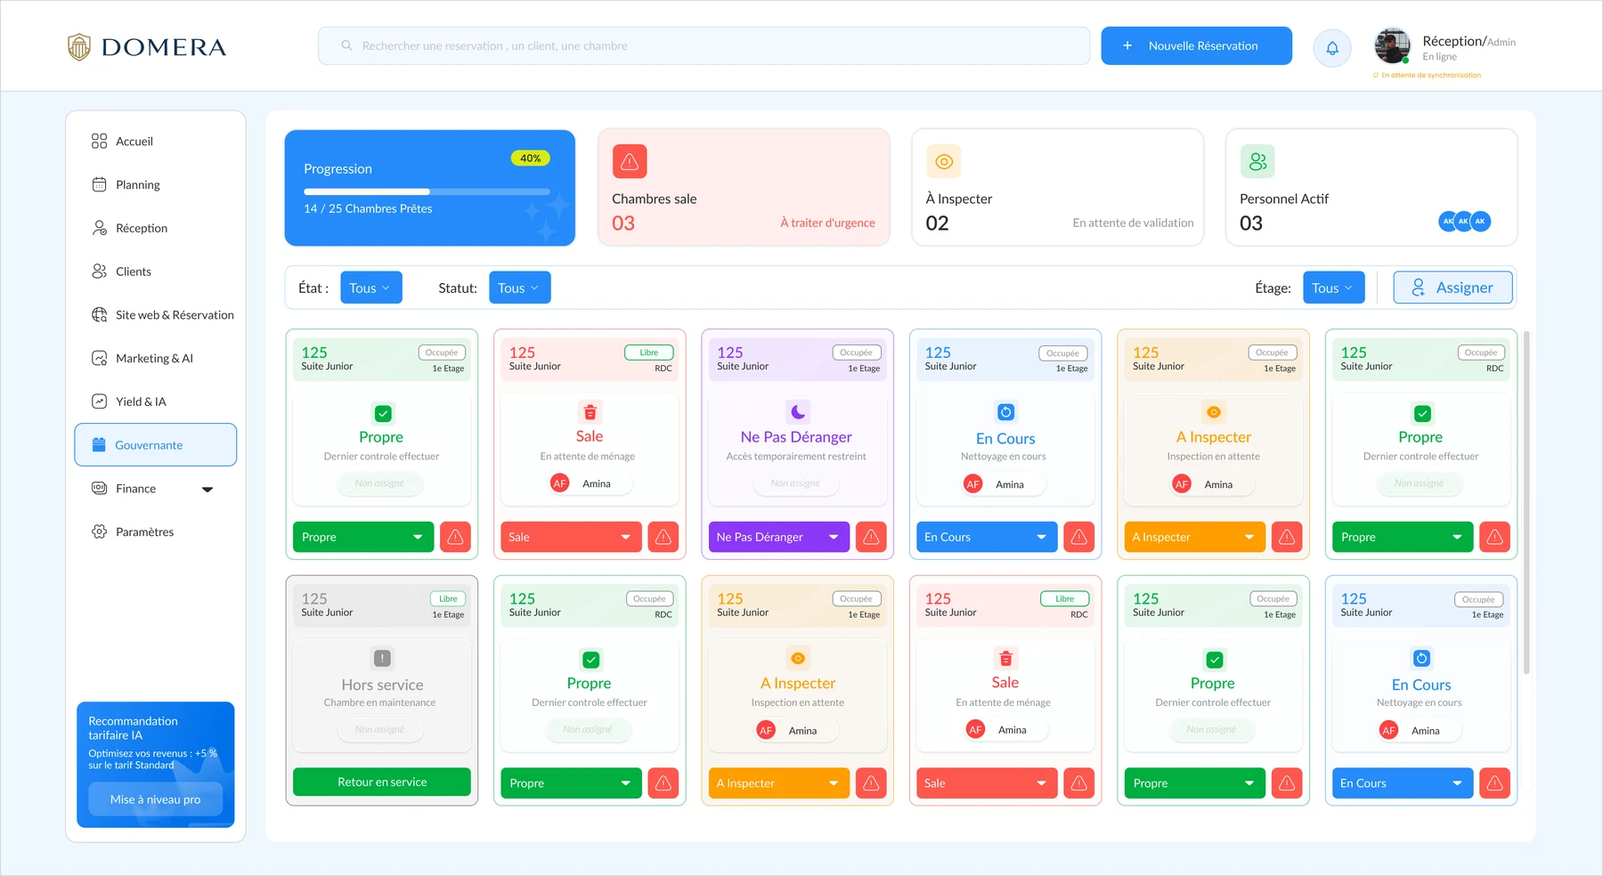
Task: Click the 40% progress badge
Action: coord(531,158)
